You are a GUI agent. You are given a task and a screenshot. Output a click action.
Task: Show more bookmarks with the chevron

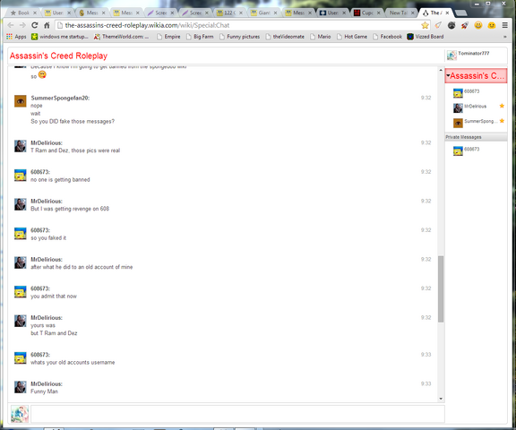[505, 37]
